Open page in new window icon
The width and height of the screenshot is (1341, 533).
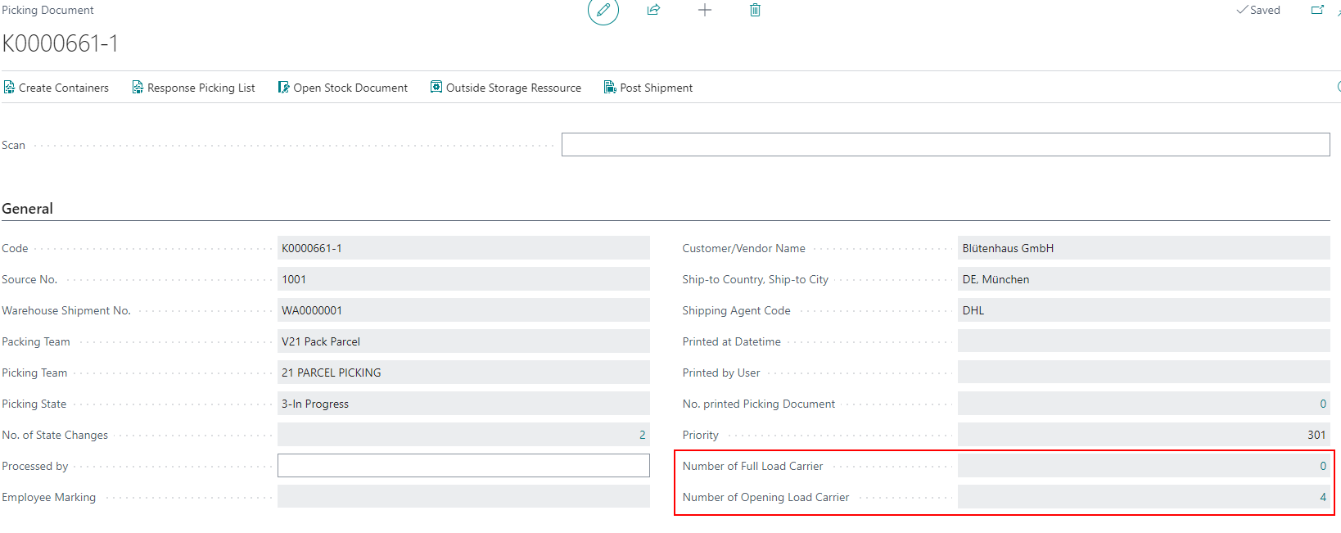[x=1317, y=11]
